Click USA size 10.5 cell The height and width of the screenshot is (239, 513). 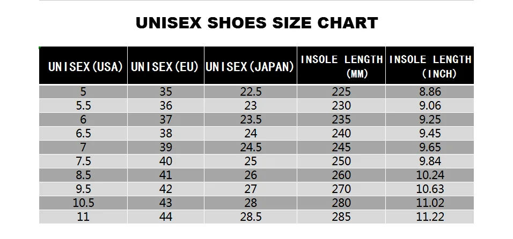click(83, 203)
